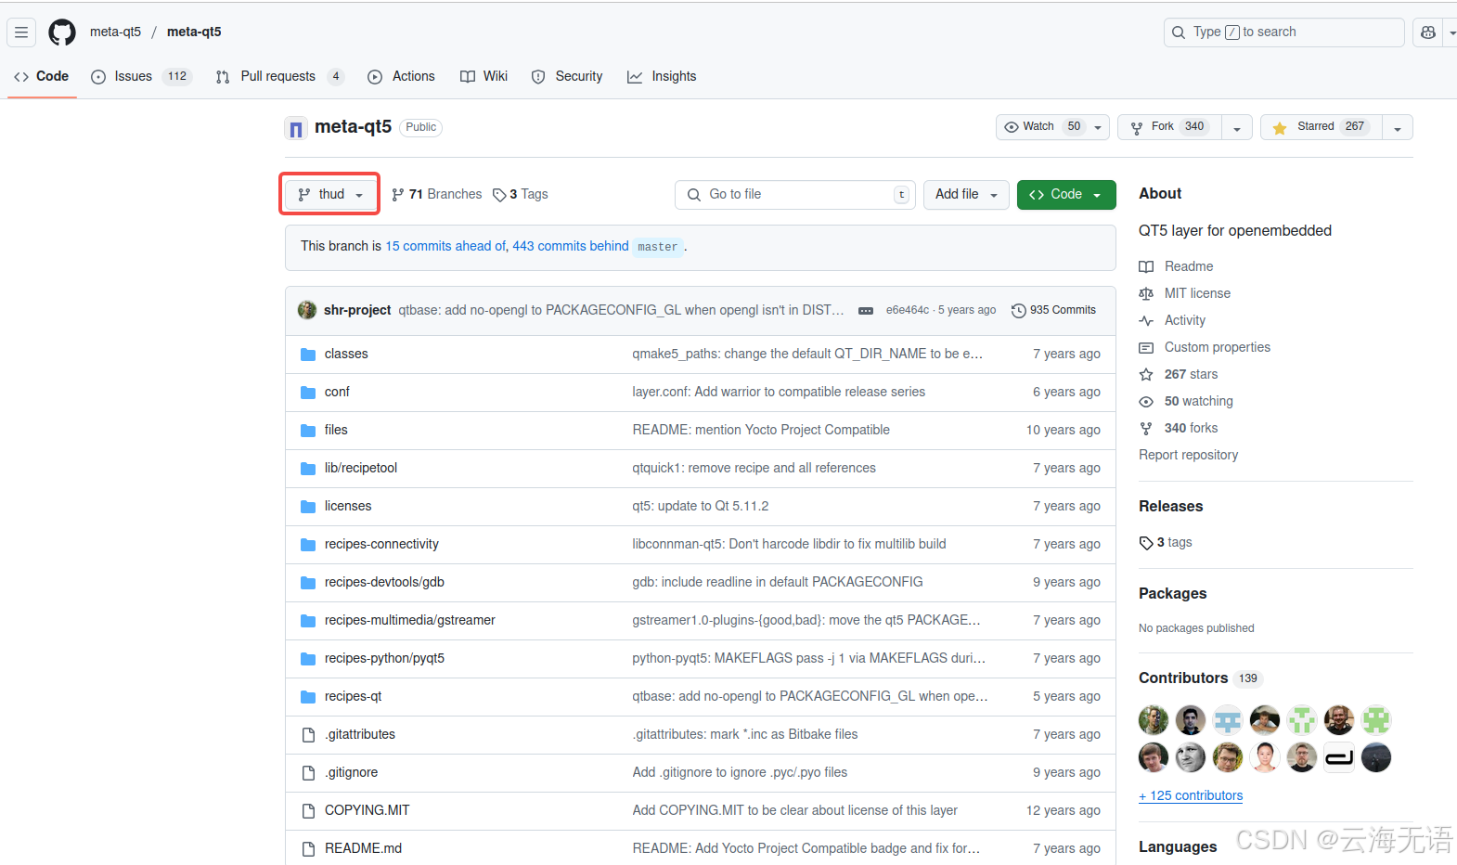This screenshot has width=1457, height=865.
Task: Show + 125 contributors link
Action: pyautogui.click(x=1191, y=795)
